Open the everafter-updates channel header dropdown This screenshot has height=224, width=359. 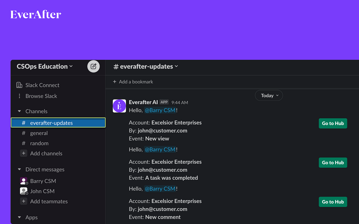[146, 66]
